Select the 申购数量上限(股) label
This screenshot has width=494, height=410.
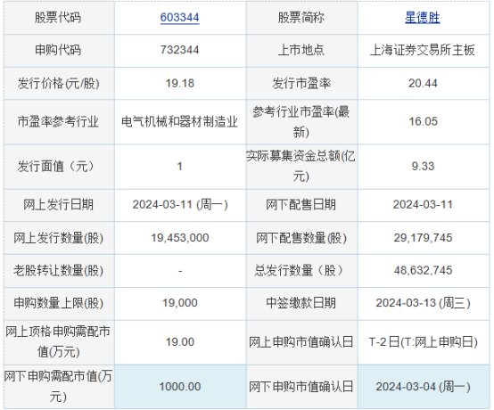(58, 303)
